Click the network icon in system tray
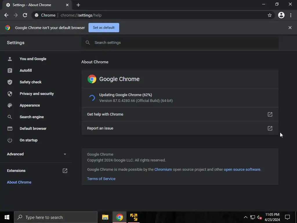The width and height of the screenshot is (297, 223). point(253,217)
